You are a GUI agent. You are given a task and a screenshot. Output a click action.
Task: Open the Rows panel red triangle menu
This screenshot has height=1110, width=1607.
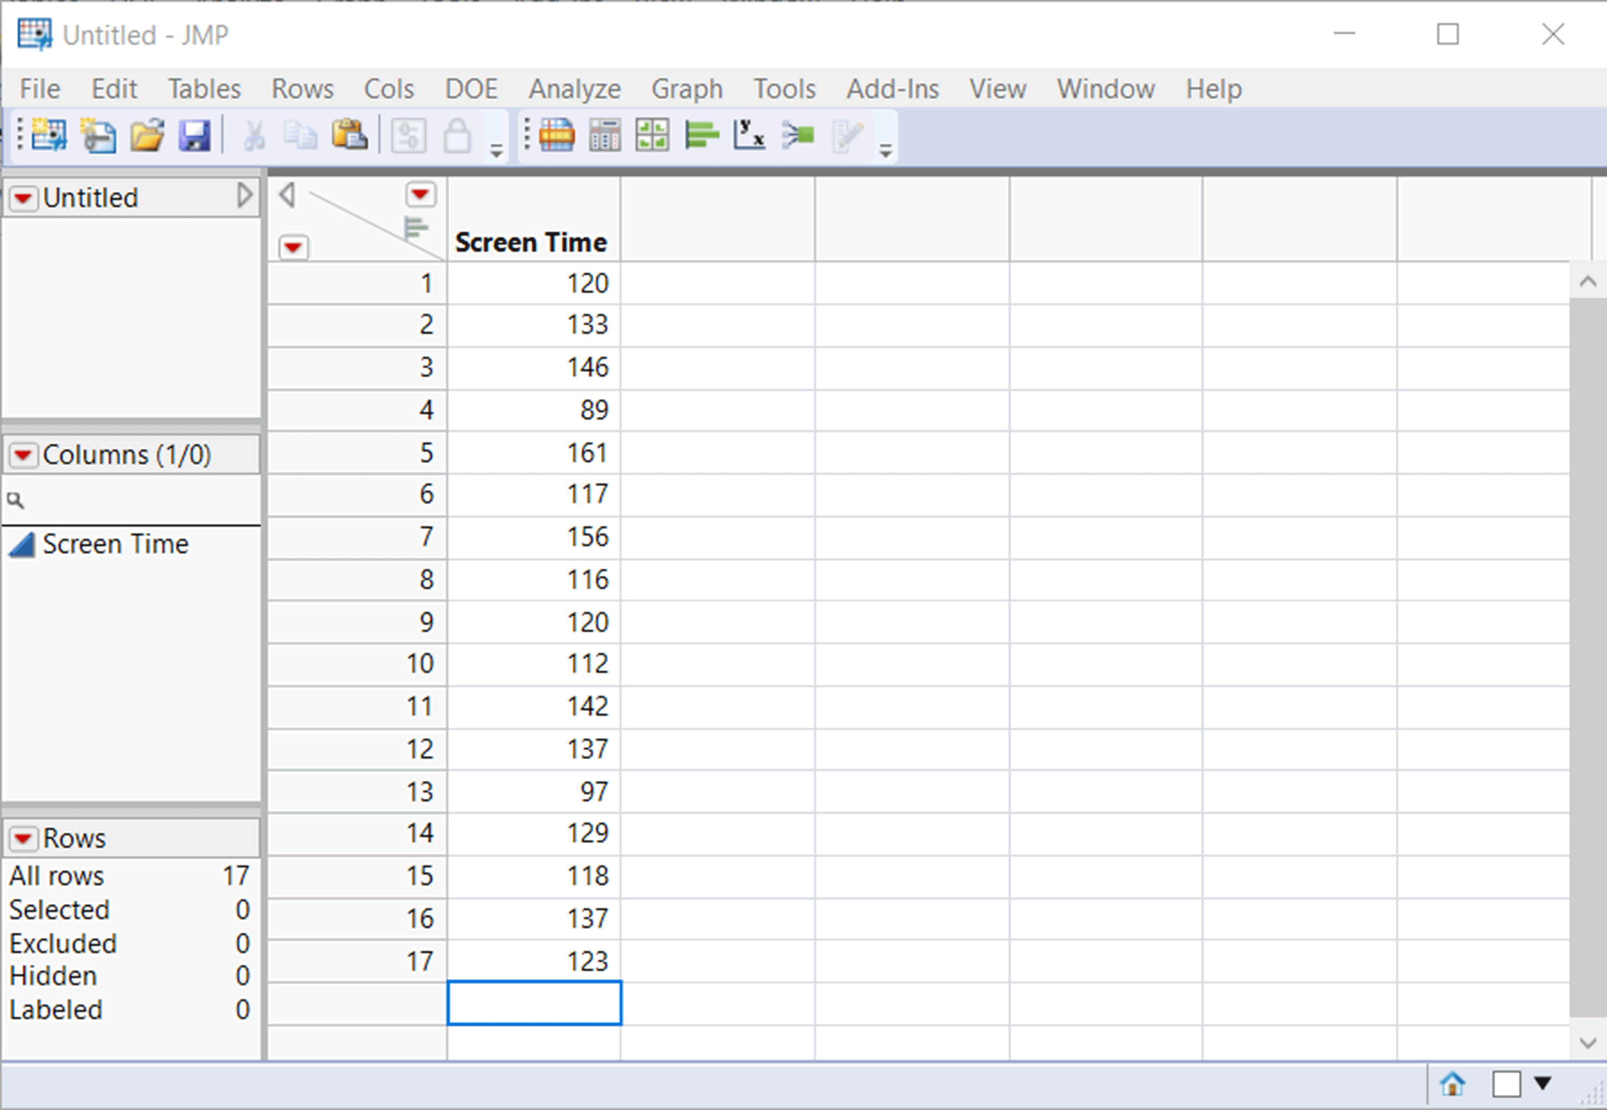coord(23,839)
